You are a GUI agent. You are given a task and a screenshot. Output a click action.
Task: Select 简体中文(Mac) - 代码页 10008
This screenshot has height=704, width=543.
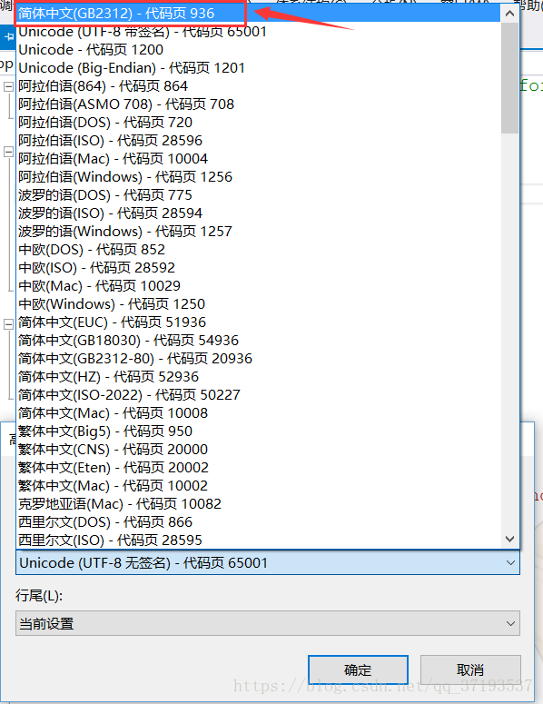tap(259, 412)
